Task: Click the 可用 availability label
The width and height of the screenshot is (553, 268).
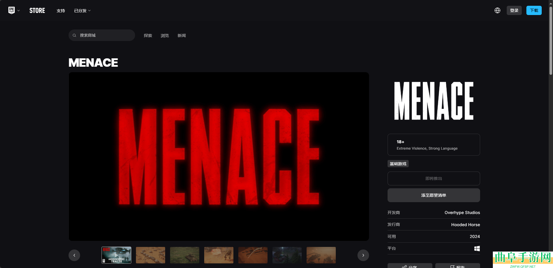Action: (x=392, y=237)
